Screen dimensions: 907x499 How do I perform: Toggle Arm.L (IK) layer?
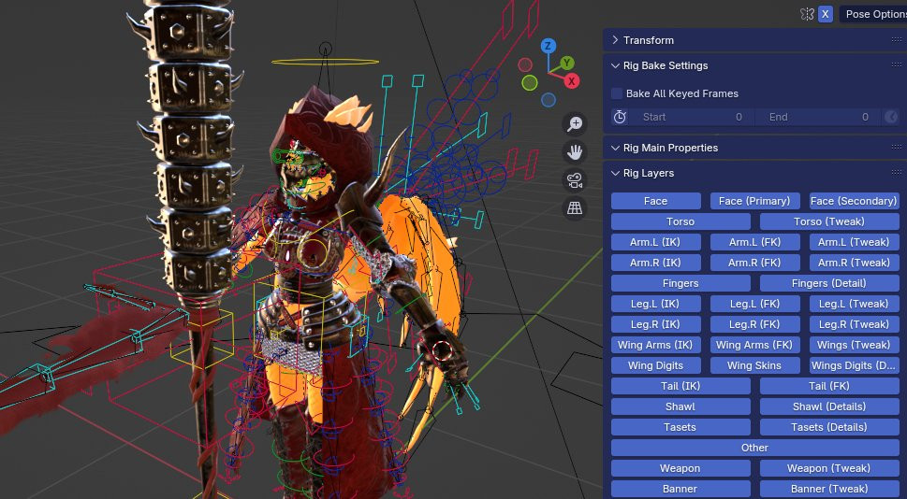point(656,242)
